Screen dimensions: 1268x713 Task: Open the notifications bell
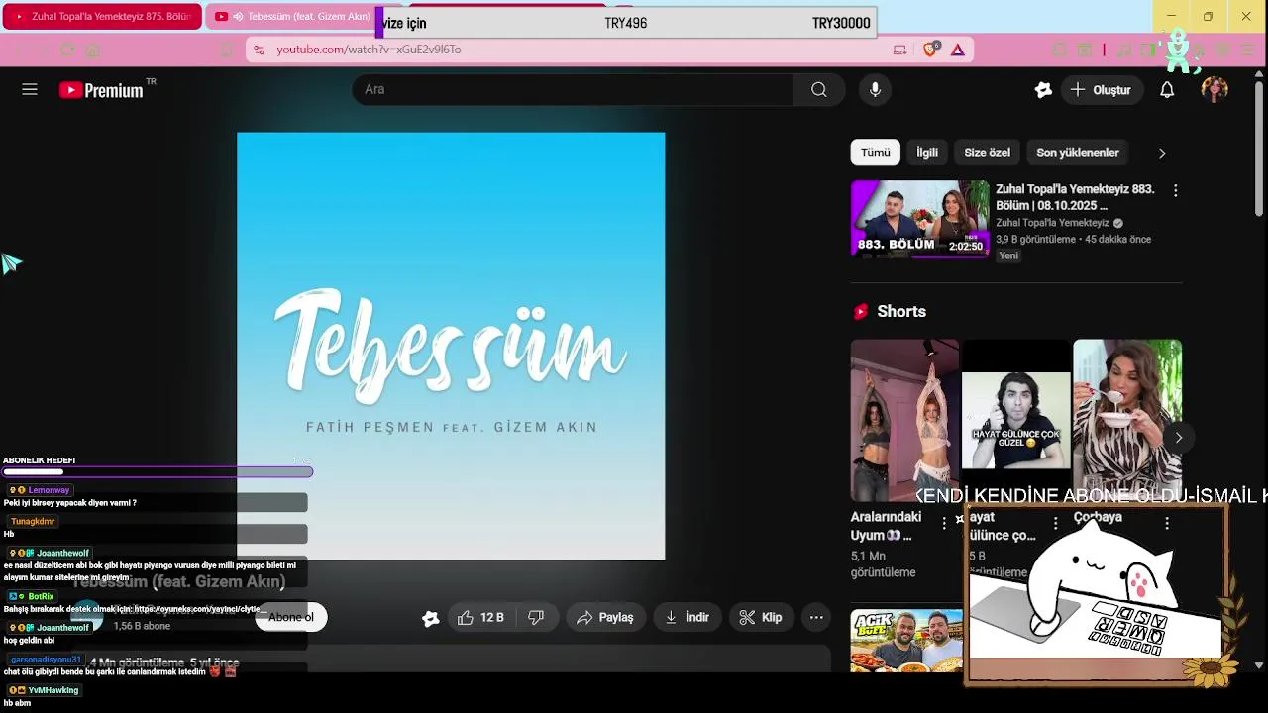1167,89
